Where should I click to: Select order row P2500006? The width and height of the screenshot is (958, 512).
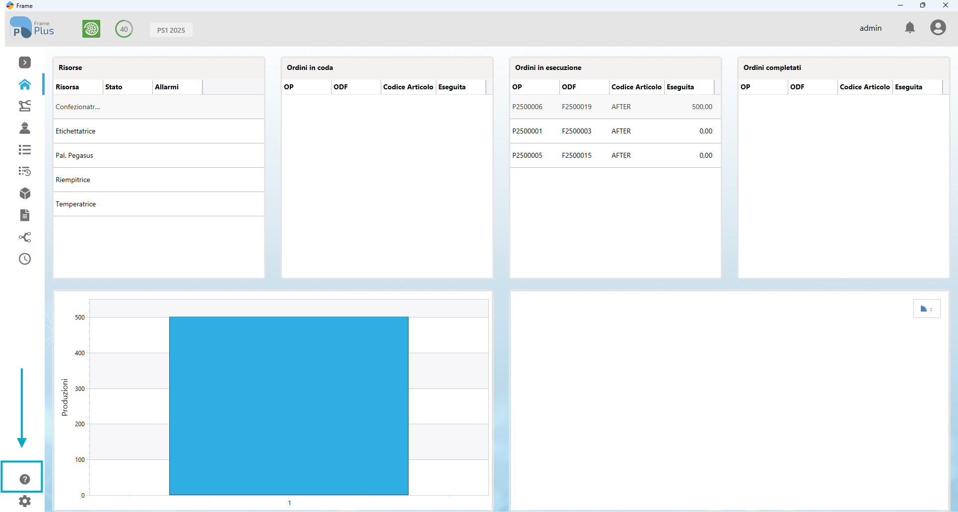coord(616,107)
